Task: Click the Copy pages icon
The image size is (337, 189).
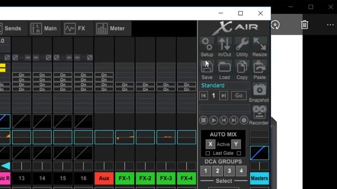Action: 242,67
